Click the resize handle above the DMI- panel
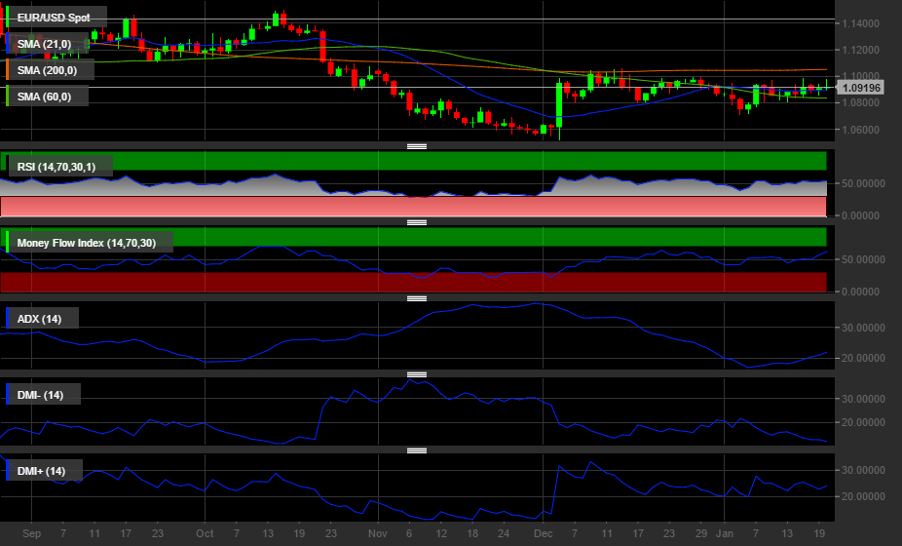 (x=417, y=374)
